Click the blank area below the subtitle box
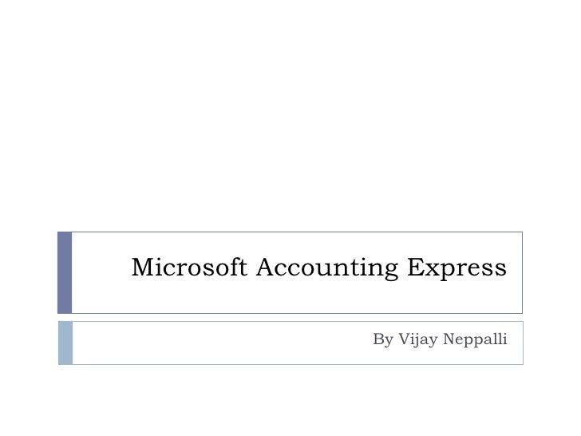581x436 pixels. (x=290, y=400)
